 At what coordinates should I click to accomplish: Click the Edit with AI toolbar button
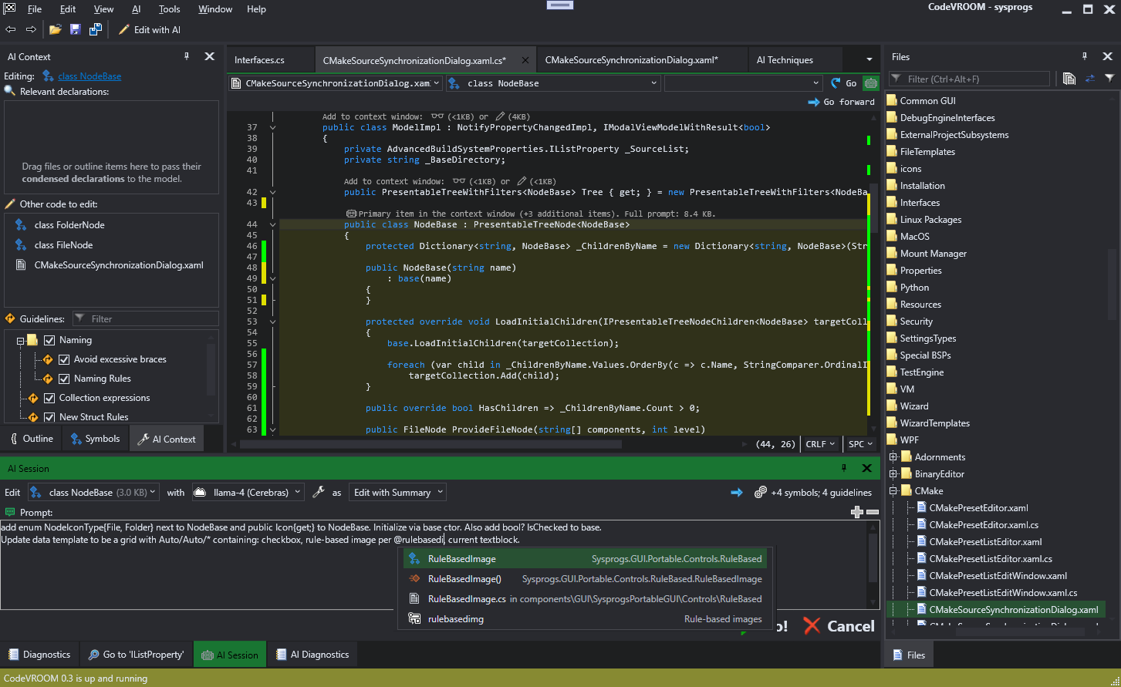[x=150, y=29]
